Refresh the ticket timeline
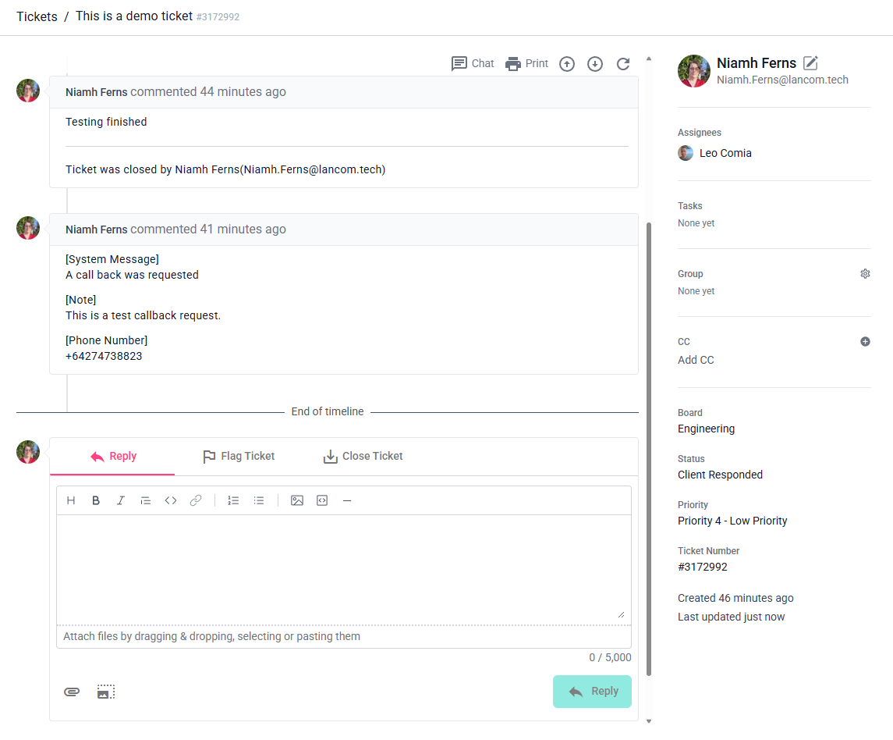 (623, 64)
